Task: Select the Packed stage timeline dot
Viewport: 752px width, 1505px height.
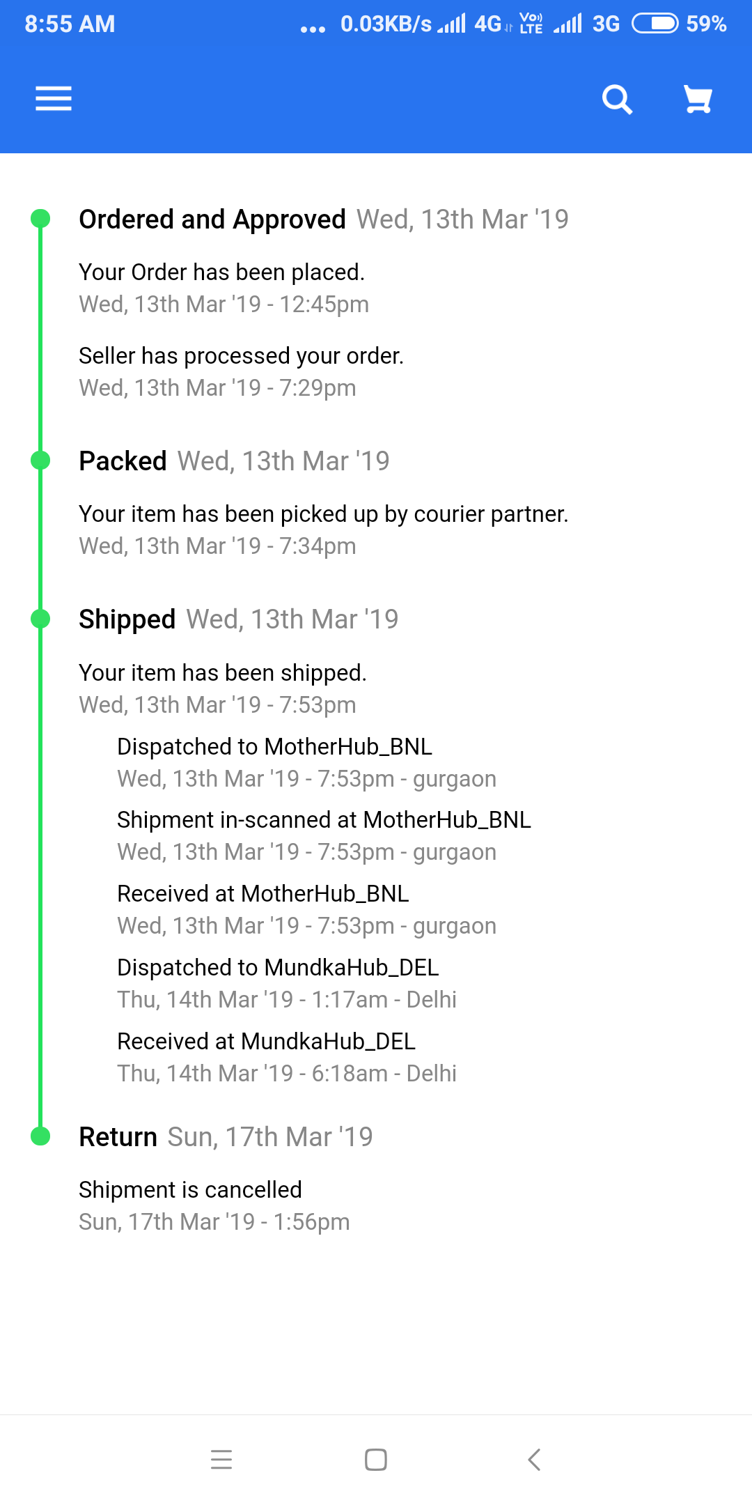Action: point(41,461)
